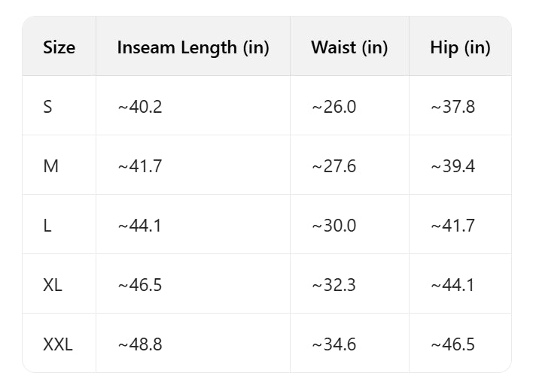This screenshot has height=379, width=533.
Task: Click the Size column header
Action: pyautogui.click(x=59, y=47)
